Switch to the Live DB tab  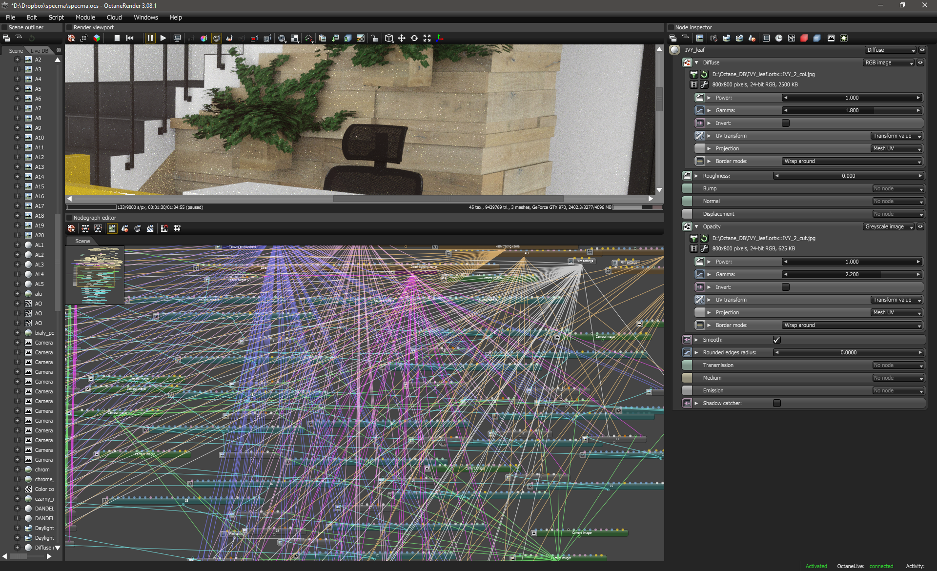tap(40, 51)
